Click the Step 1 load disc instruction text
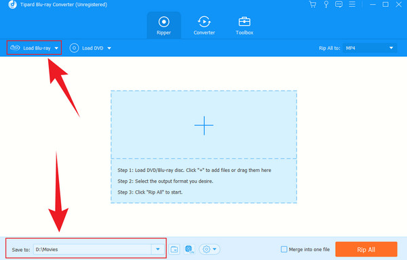This screenshot has width=407, height=260. pyautogui.click(x=194, y=170)
